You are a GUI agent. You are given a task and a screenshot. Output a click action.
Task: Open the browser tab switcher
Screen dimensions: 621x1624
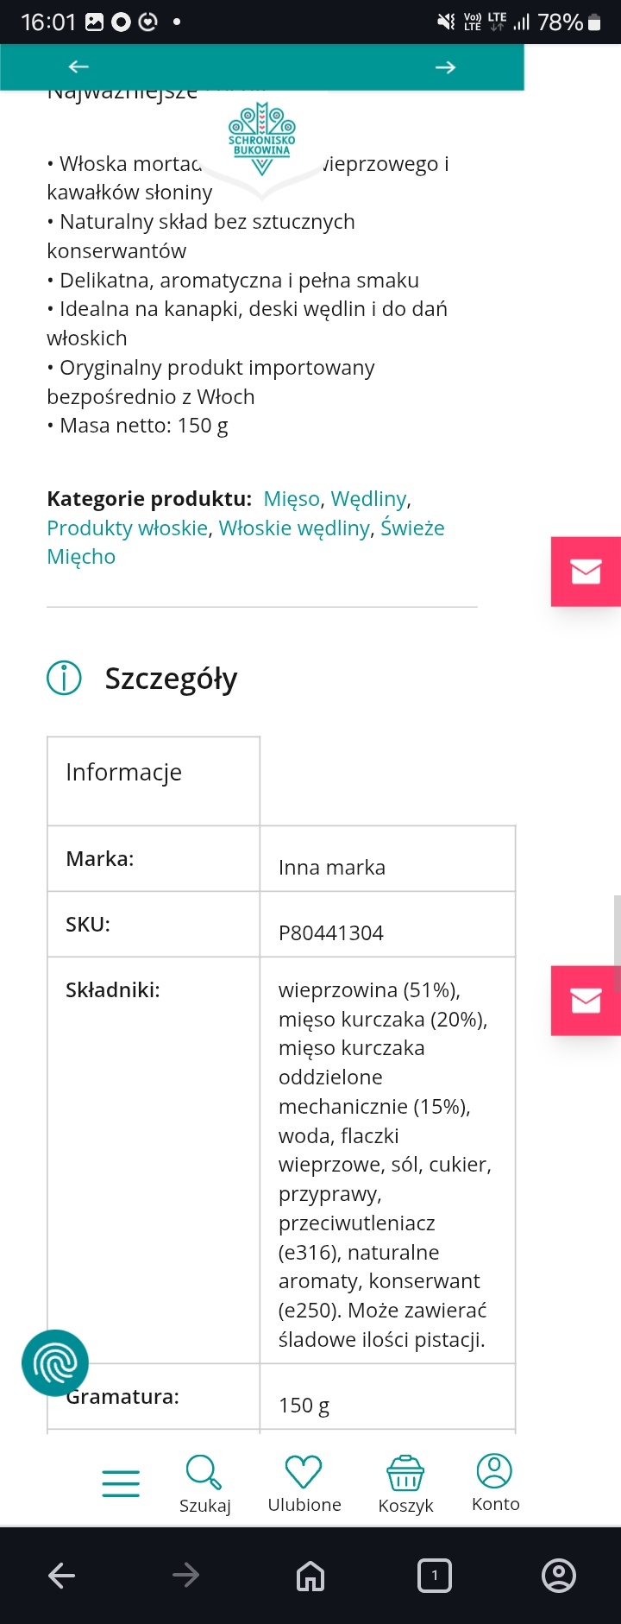click(434, 1576)
